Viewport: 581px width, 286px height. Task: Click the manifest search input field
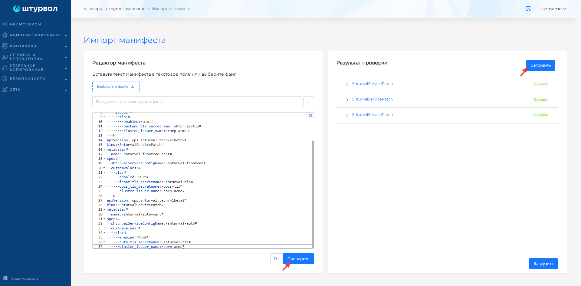coord(197,102)
